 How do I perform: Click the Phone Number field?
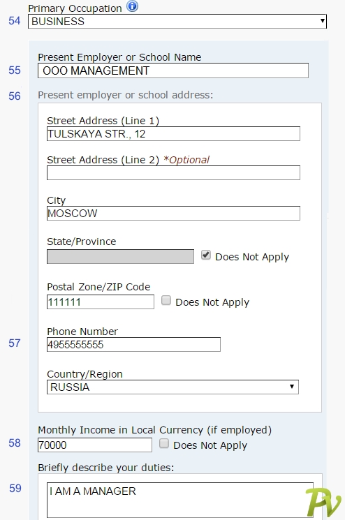coord(133,345)
